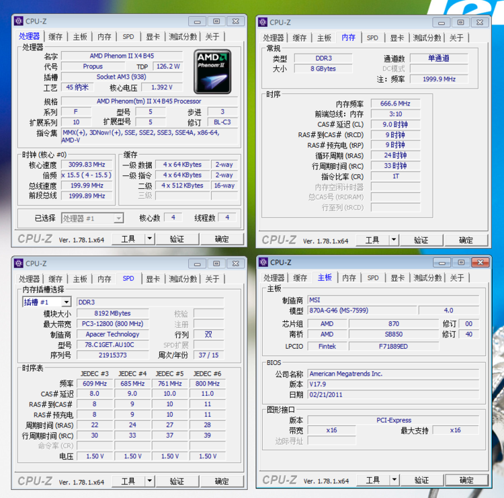Open 工具 dropdown arrow in the SPD window
This screenshot has width=504, height=498.
click(x=150, y=481)
